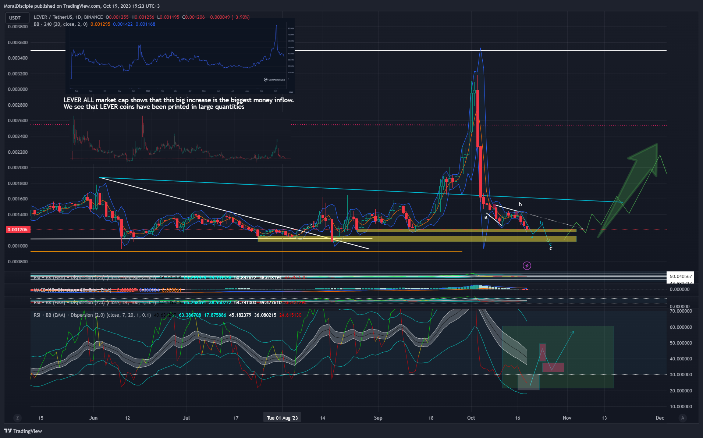The width and height of the screenshot is (703, 438).
Task: Click the 0.003000 price axis label
Action: point(18,89)
